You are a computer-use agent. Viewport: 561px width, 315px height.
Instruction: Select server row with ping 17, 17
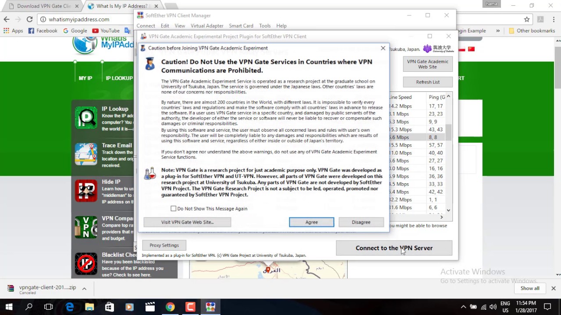click(x=416, y=106)
